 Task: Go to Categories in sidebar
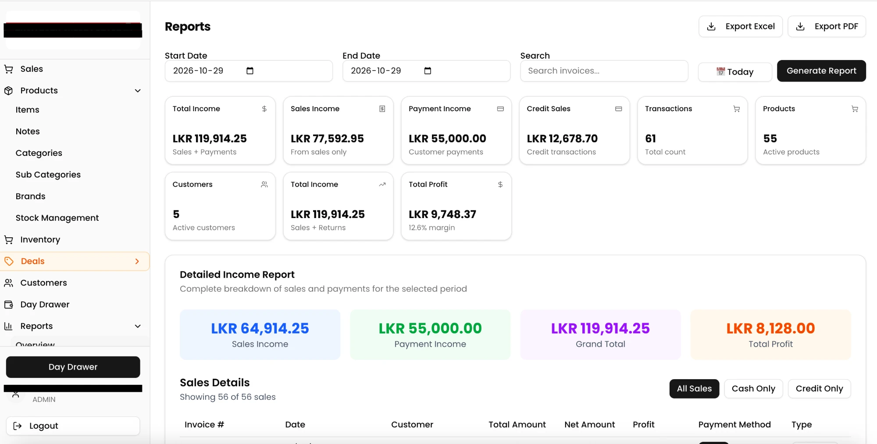[39, 153]
